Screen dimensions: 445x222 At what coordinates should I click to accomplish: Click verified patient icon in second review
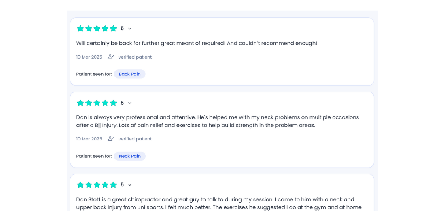[x=111, y=139]
